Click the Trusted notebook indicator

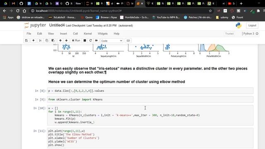point(229,34)
